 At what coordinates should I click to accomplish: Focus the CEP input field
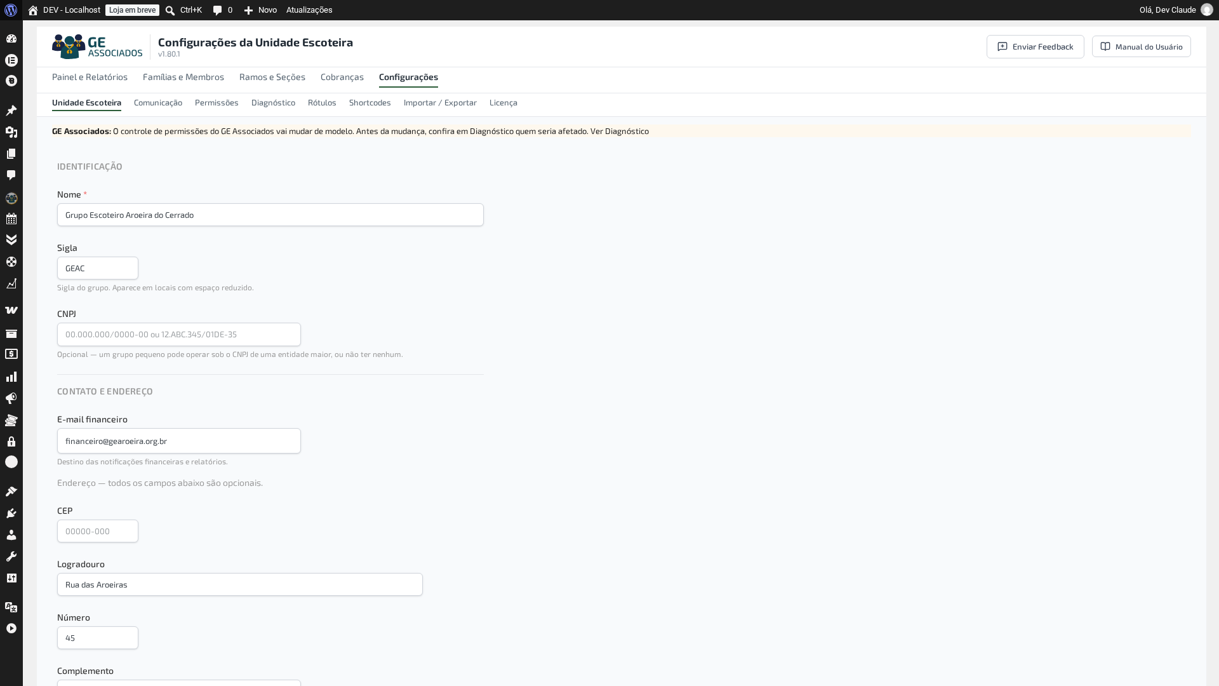click(98, 531)
